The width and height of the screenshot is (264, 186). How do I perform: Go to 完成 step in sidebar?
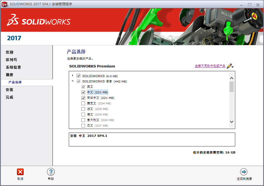tap(9, 97)
